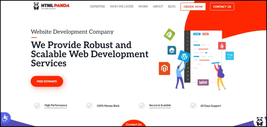Go to the Work page
The image size is (267, 127).
click(x=143, y=6)
